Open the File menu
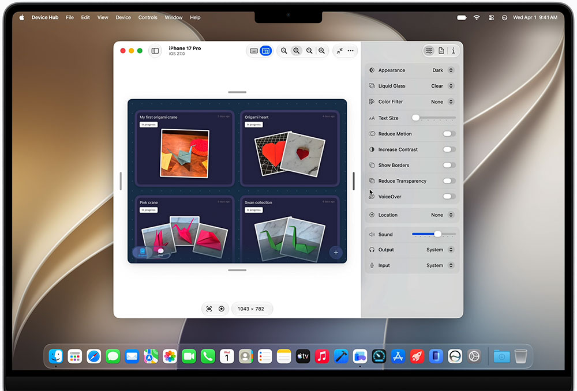Viewport: 577px width, 391px height. click(70, 17)
